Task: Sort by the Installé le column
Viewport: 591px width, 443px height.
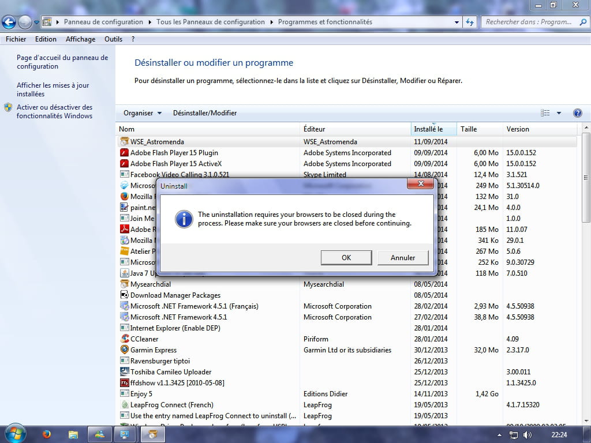Action: (x=433, y=129)
